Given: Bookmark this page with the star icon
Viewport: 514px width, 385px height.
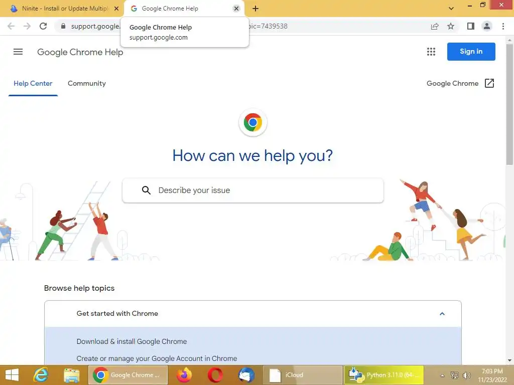Looking at the screenshot, I should (451, 26).
